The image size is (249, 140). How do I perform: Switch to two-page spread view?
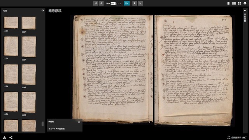click(234, 3)
